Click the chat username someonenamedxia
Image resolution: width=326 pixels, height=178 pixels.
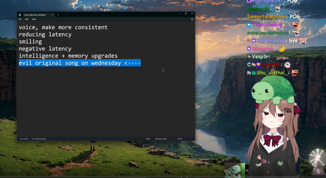point(268,33)
